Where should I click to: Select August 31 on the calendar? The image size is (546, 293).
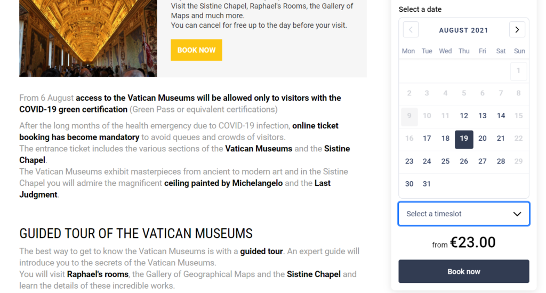pos(427,184)
